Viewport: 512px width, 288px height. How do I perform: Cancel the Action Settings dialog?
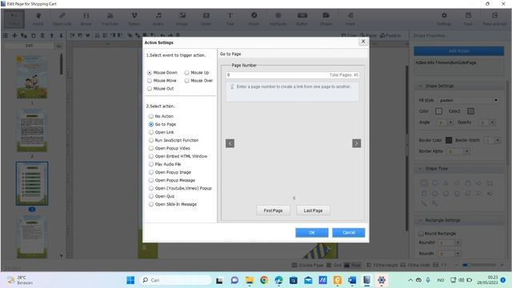coord(349,233)
